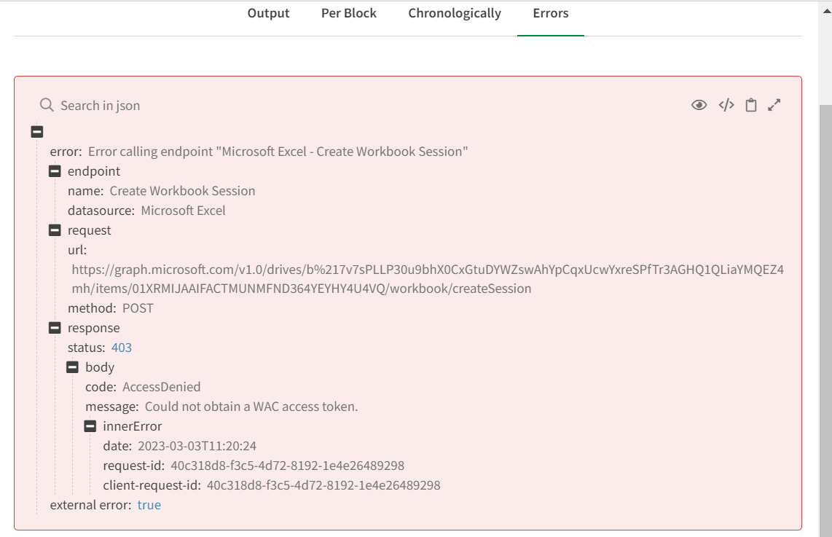Copy JSON with the clipboard icon
Screen dimensions: 832x537
pos(750,105)
